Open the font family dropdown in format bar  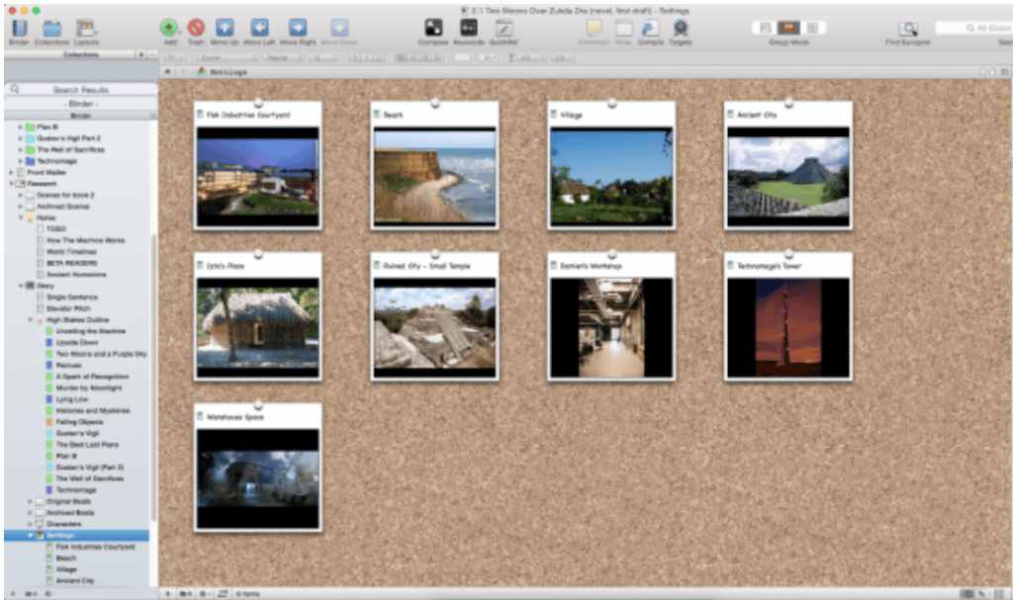tap(229, 57)
